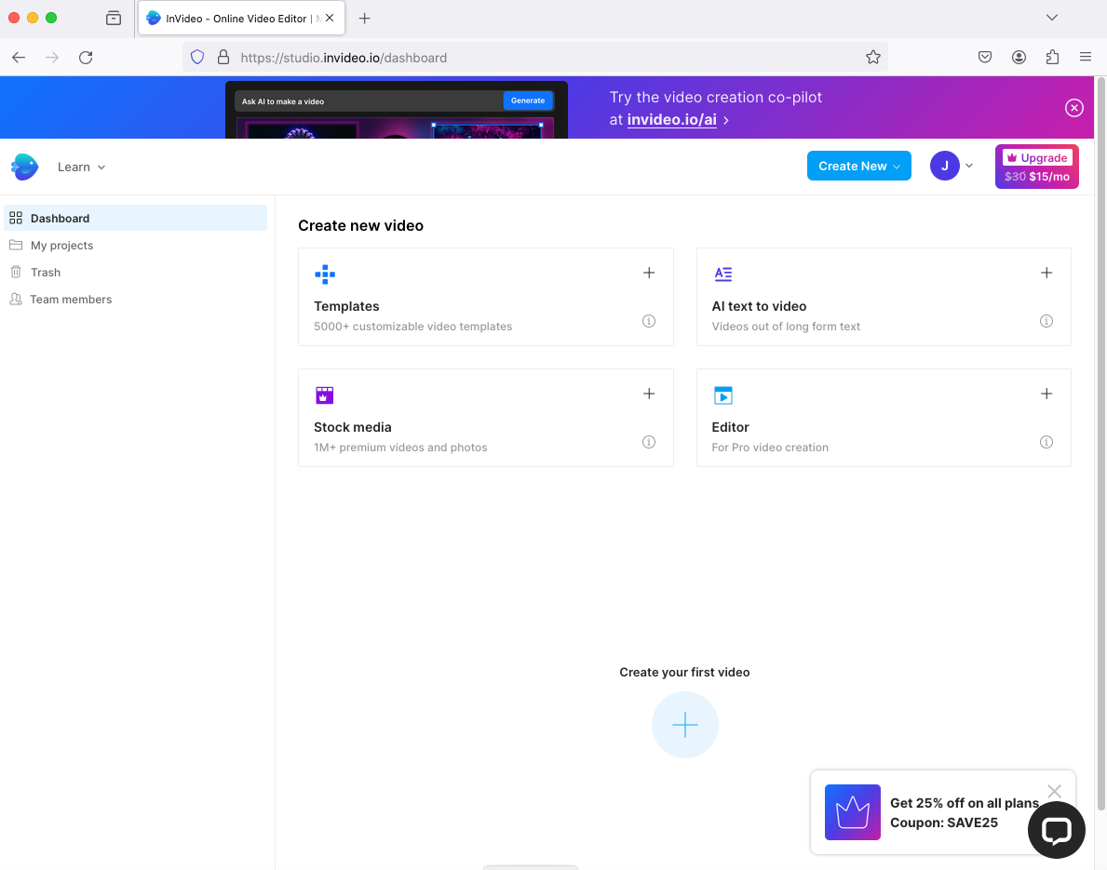Click the AI text to video icon

point(722,274)
